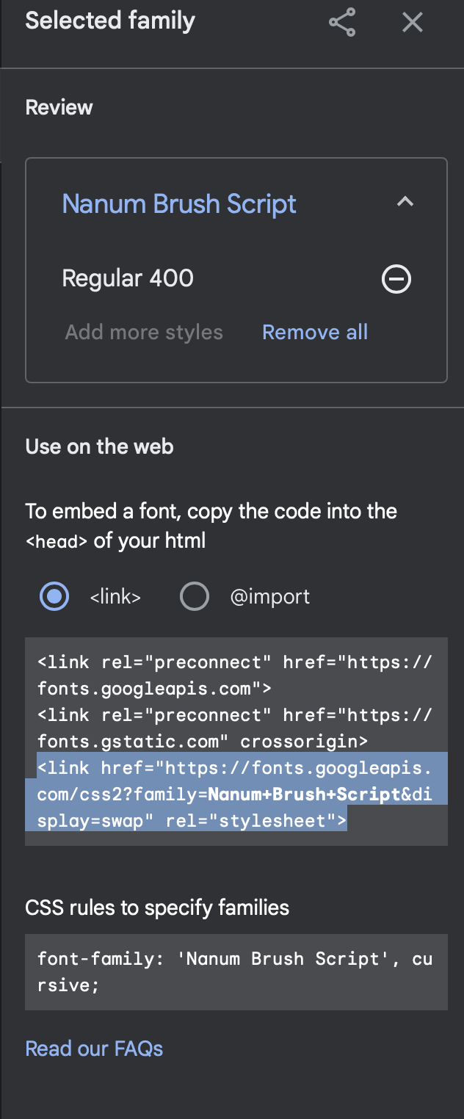Close the Selected family panel

413,23
